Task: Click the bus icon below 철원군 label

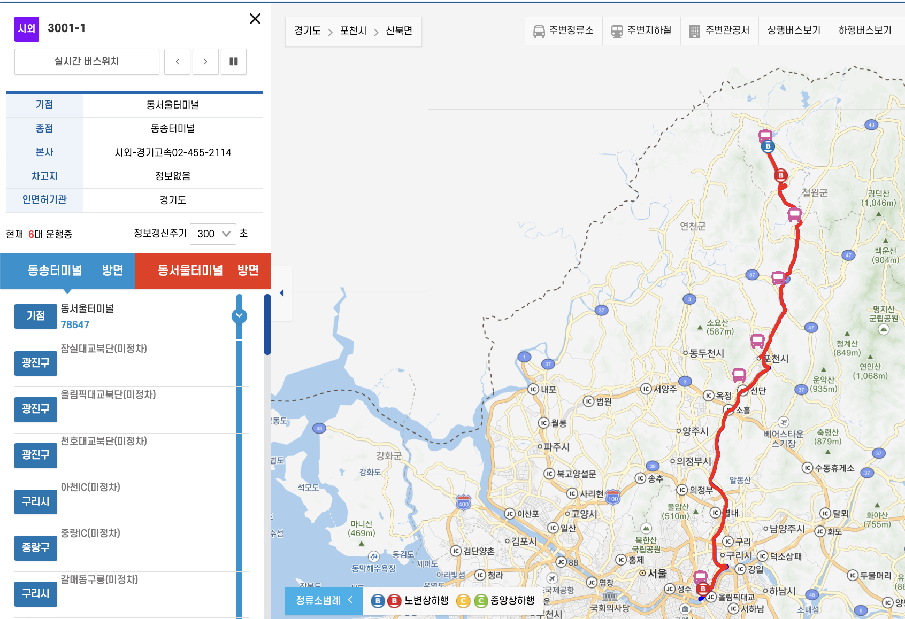Action: [x=795, y=215]
